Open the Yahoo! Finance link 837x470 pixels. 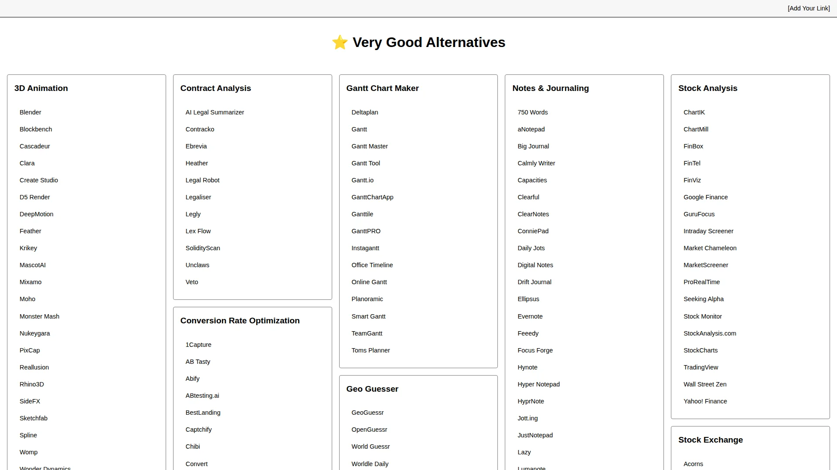[x=705, y=401]
